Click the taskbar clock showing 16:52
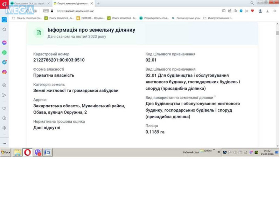 267,152
